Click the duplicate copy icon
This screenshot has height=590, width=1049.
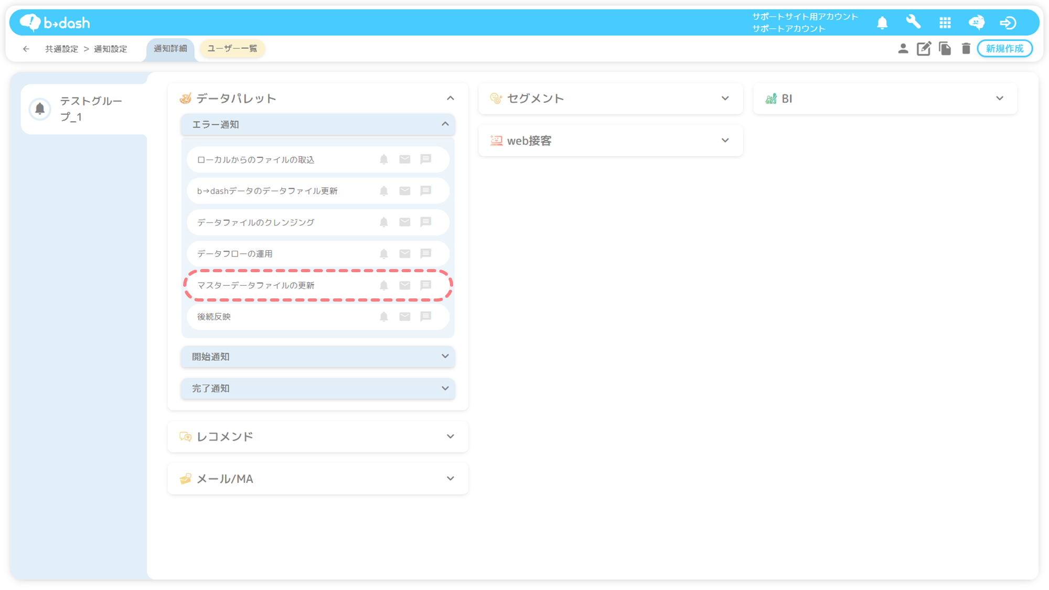pos(945,49)
